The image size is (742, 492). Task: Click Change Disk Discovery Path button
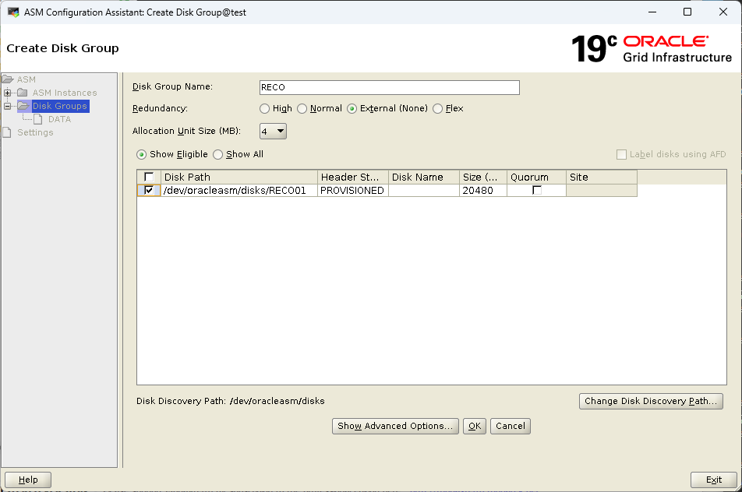651,401
